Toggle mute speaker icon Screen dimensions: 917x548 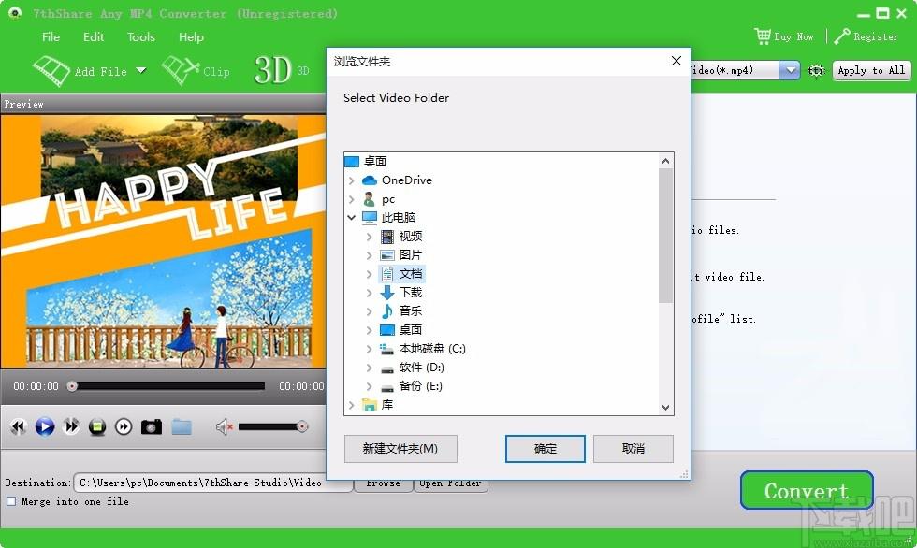224,427
